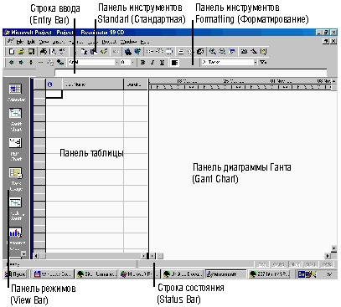The height and width of the screenshot is (307, 341).
Task: Open the Project menu
Action: pyautogui.click(x=109, y=42)
